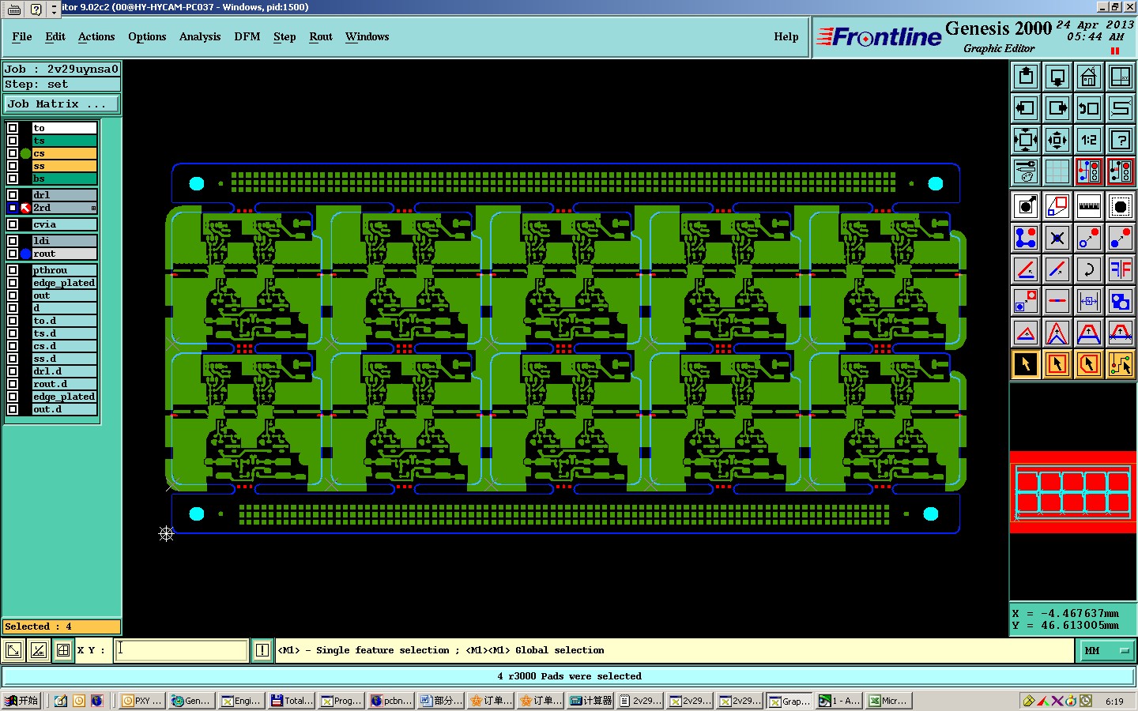Click the pan right view icon

(1057, 108)
